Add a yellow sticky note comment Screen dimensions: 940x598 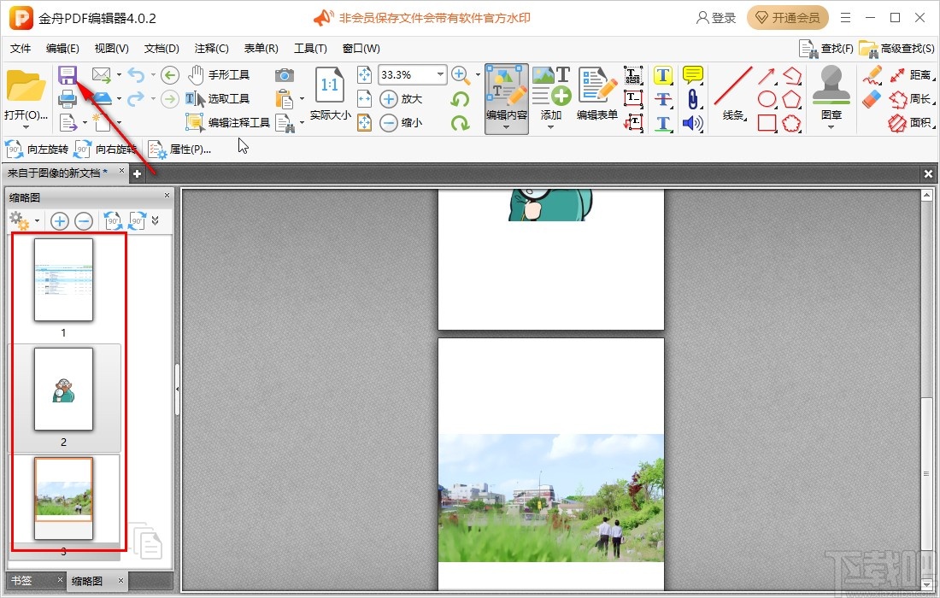tap(692, 75)
